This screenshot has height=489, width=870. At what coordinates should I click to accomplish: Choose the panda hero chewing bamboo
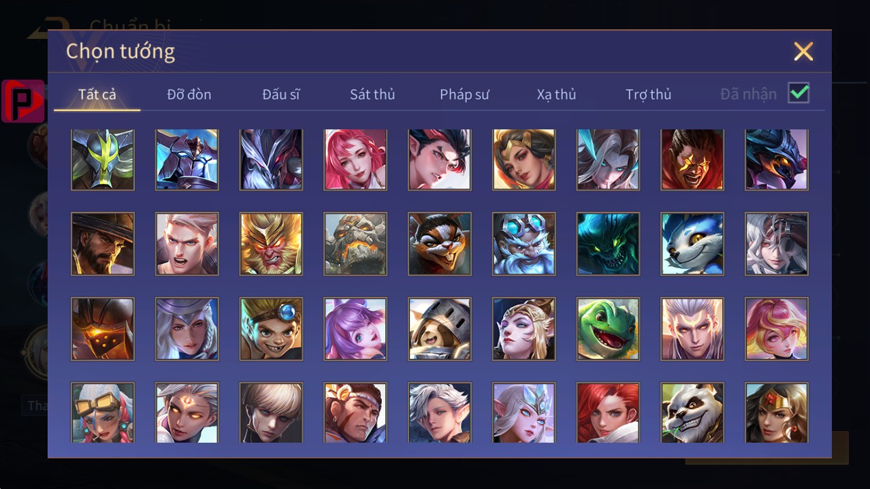(692, 413)
